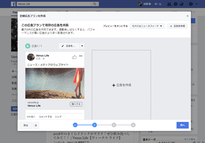The width and height of the screenshot is (205, 143).
Task: Open the three-dot menu in ad preview
Action: [81, 56]
